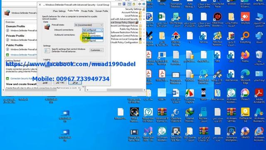Open the EaseUS MS SQL Recovery shortcut

coord(176,134)
